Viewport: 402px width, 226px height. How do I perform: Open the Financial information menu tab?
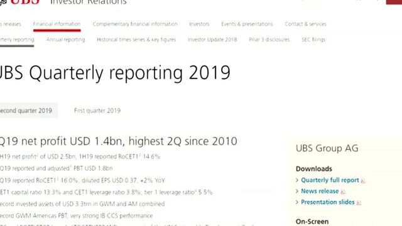tap(57, 24)
